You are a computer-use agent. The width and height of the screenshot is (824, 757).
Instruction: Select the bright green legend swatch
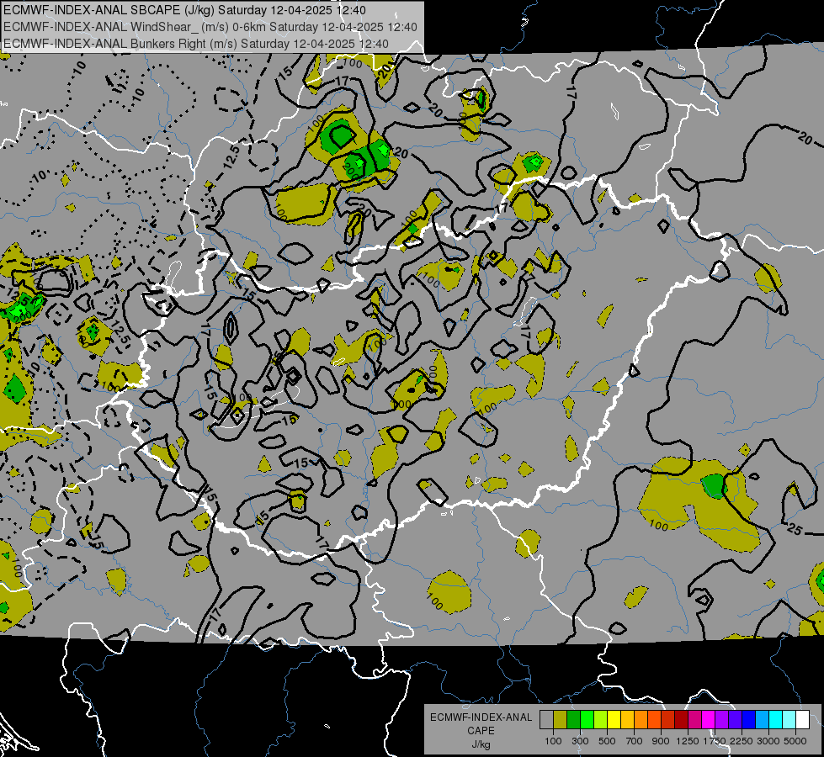tap(587, 719)
